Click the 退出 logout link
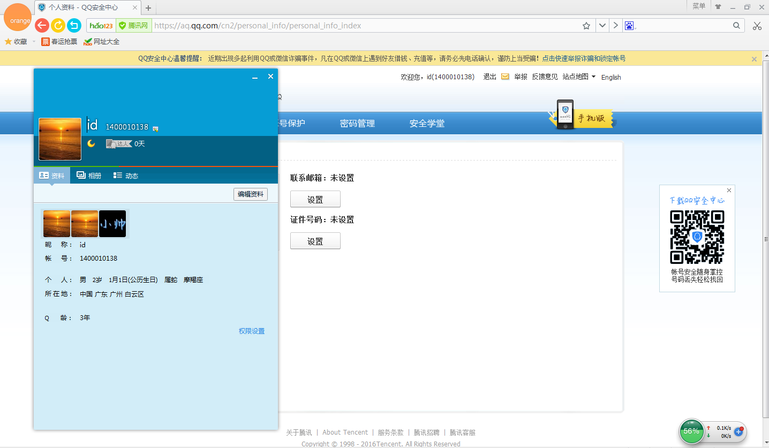769x448 pixels. 489,77
